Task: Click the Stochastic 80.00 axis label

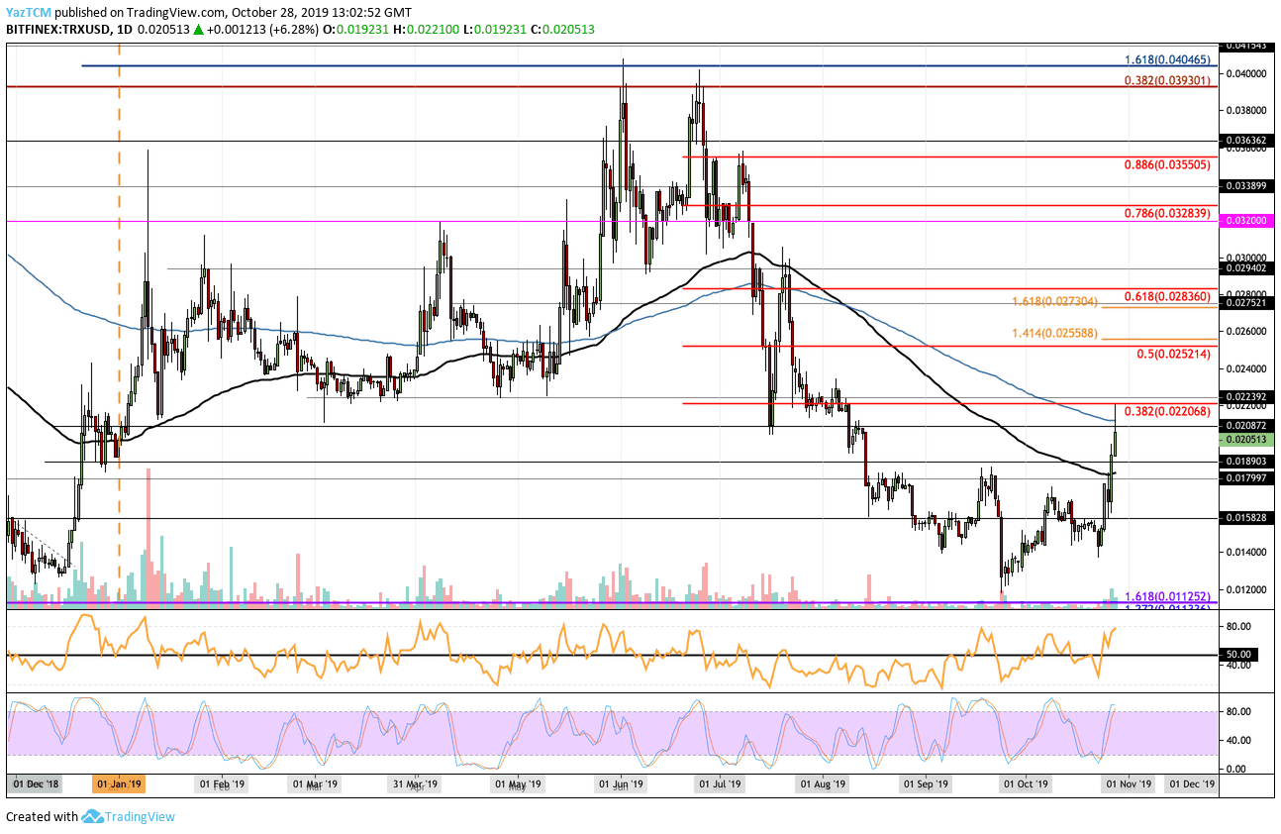Action: pyautogui.click(x=1237, y=710)
